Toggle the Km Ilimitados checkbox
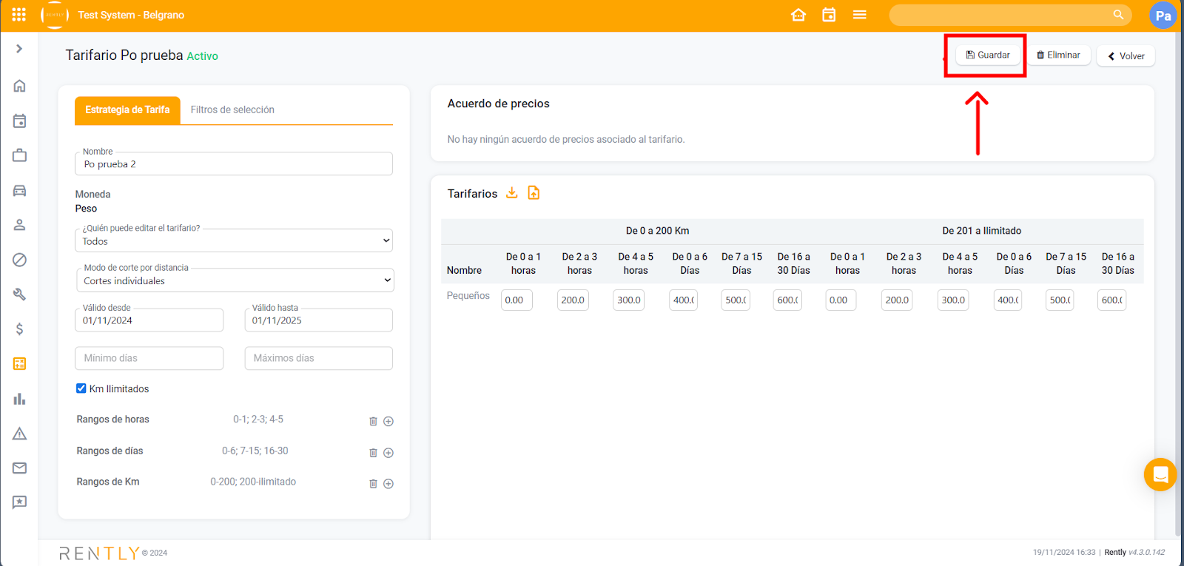1184x566 pixels. pyautogui.click(x=81, y=388)
